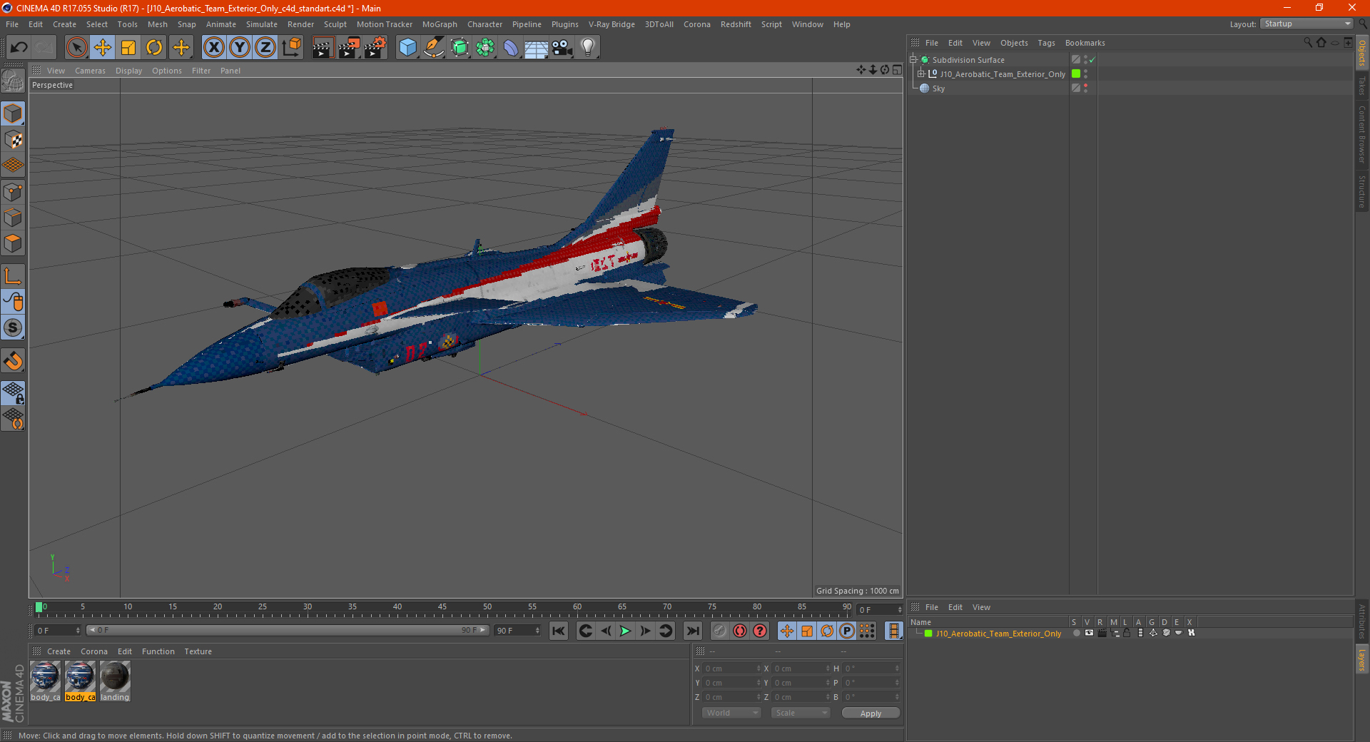This screenshot has width=1370, height=742.
Task: Open the Scale mode dropdown
Action: coord(801,713)
